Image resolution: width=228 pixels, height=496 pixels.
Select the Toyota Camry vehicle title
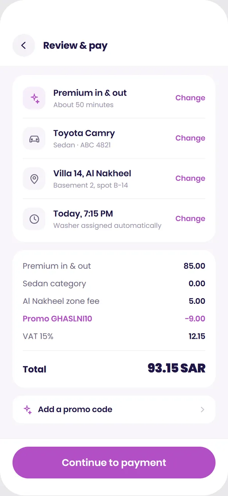84,133
